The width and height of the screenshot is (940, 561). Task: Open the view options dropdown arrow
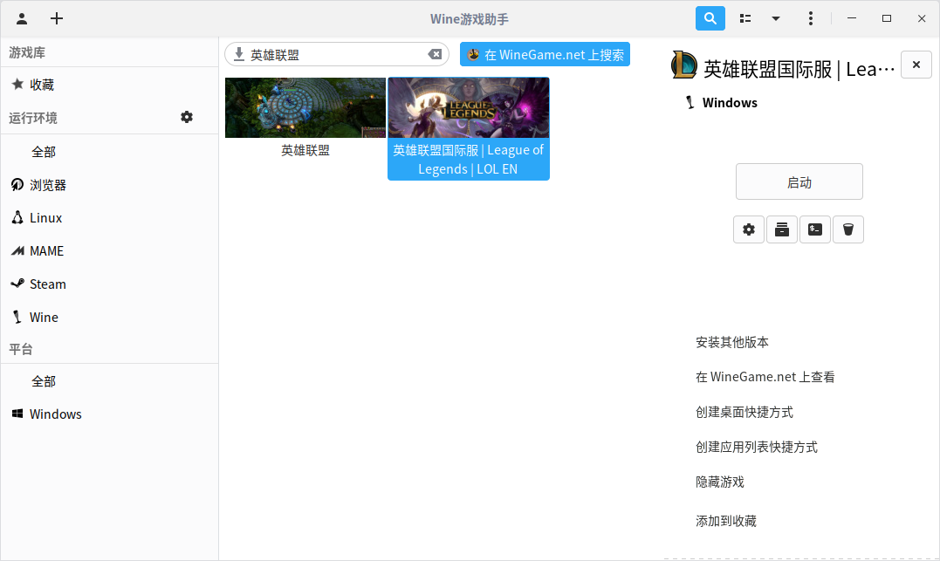776,18
